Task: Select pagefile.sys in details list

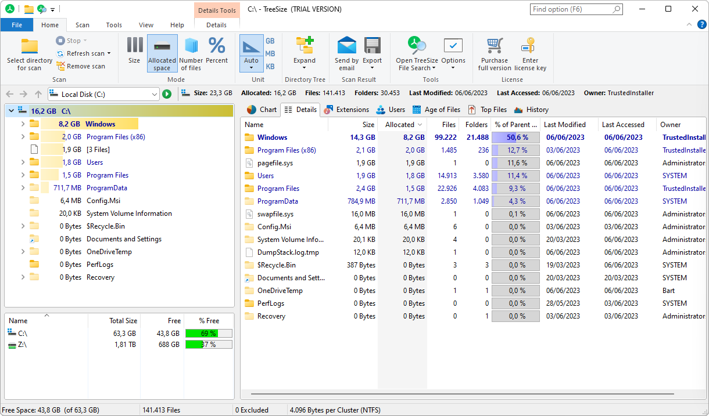Action: tap(275, 163)
